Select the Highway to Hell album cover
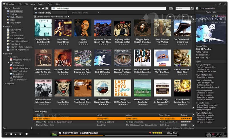 coord(123,29)
